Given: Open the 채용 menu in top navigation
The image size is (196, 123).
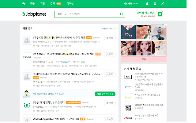Looking at the screenshot, I should pyautogui.click(x=32, y=3).
